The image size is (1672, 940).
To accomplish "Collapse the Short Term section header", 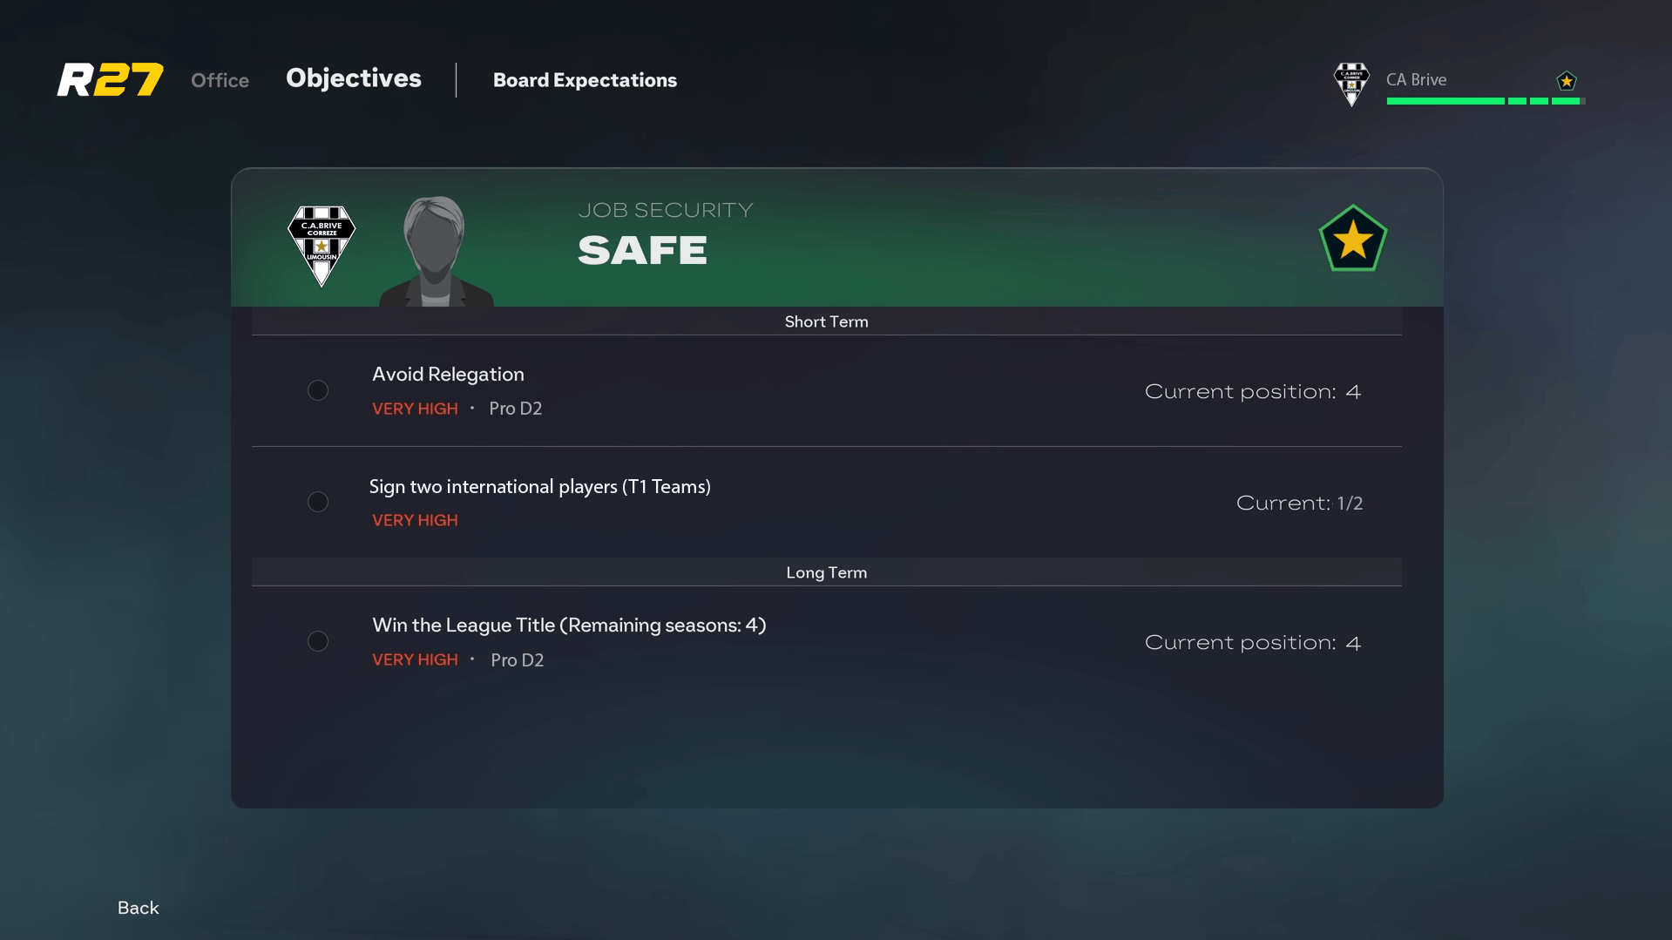I will tap(826, 321).
